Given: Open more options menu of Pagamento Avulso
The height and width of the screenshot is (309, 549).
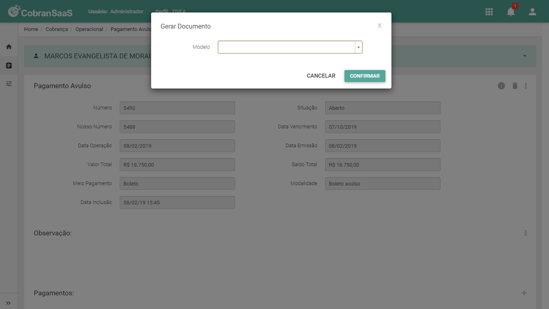Looking at the screenshot, I should 526,86.
